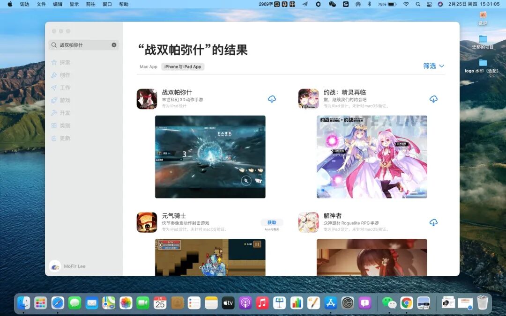Open the 约战：精灵再临 app icon
Image resolution: width=506 pixels, height=316 pixels.
(x=308, y=99)
